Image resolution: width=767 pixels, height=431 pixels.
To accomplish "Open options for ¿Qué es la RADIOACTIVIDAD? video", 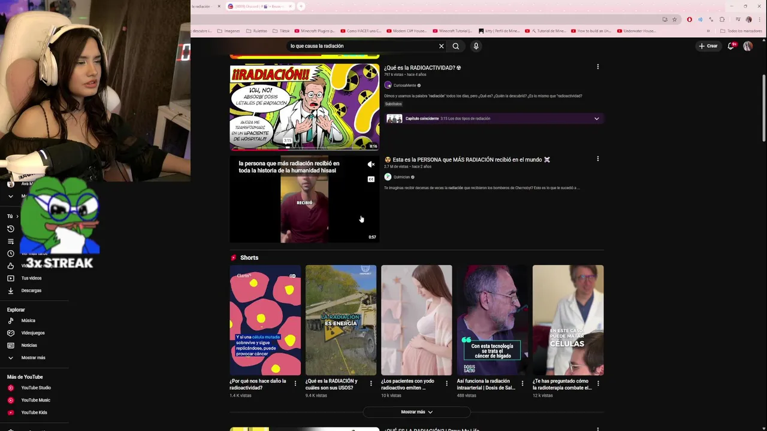I will [x=597, y=67].
